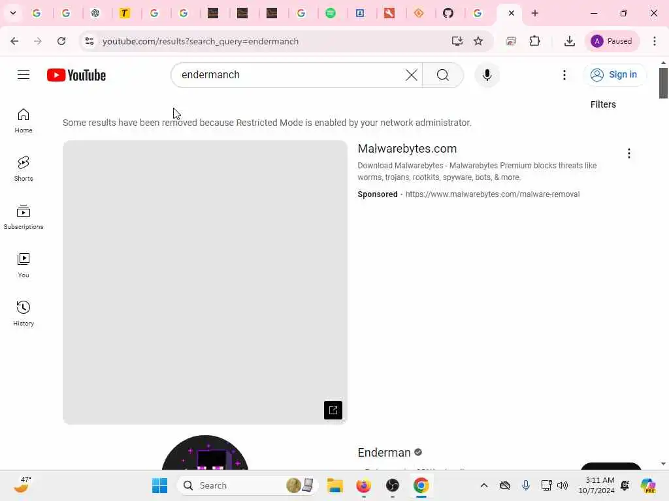The width and height of the screenshot is (669, 501).
Task: Click the Sponsored label
Action: tap(377, 194)
